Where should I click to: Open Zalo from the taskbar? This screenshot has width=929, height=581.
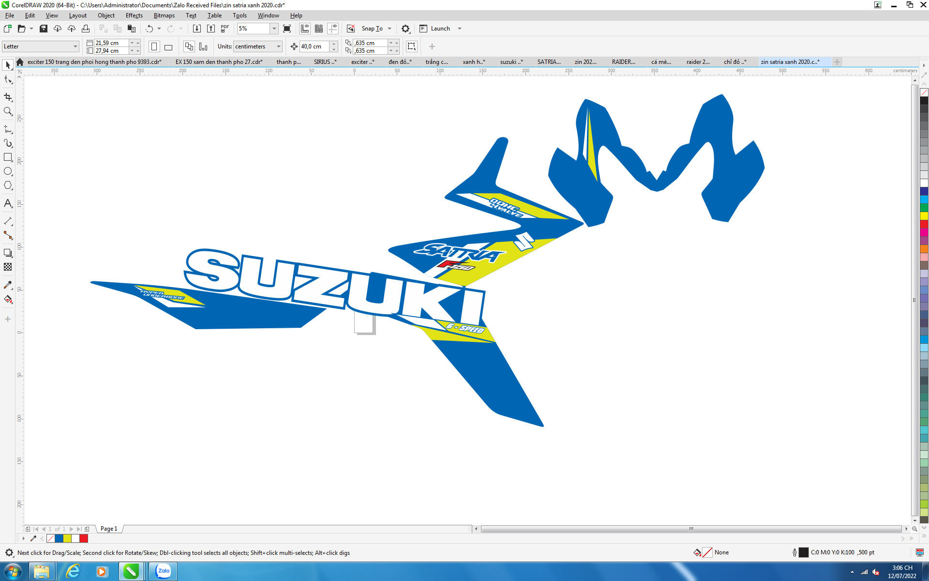coord(164,571)
